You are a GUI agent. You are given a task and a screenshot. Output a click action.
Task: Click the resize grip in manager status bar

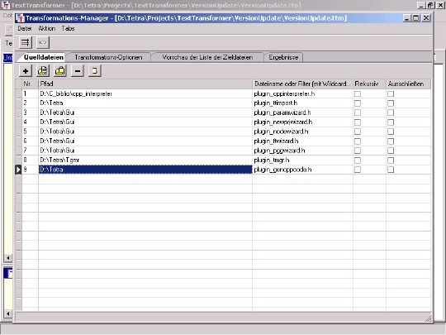[428, 318]
